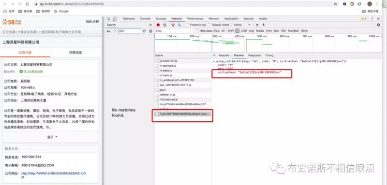Clear the network log
This screenshot has height=185, width=387.
click(x=164, y=25)
